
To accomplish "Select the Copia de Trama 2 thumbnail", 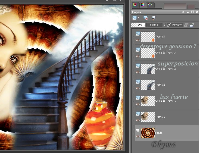I will coord(148,69).
